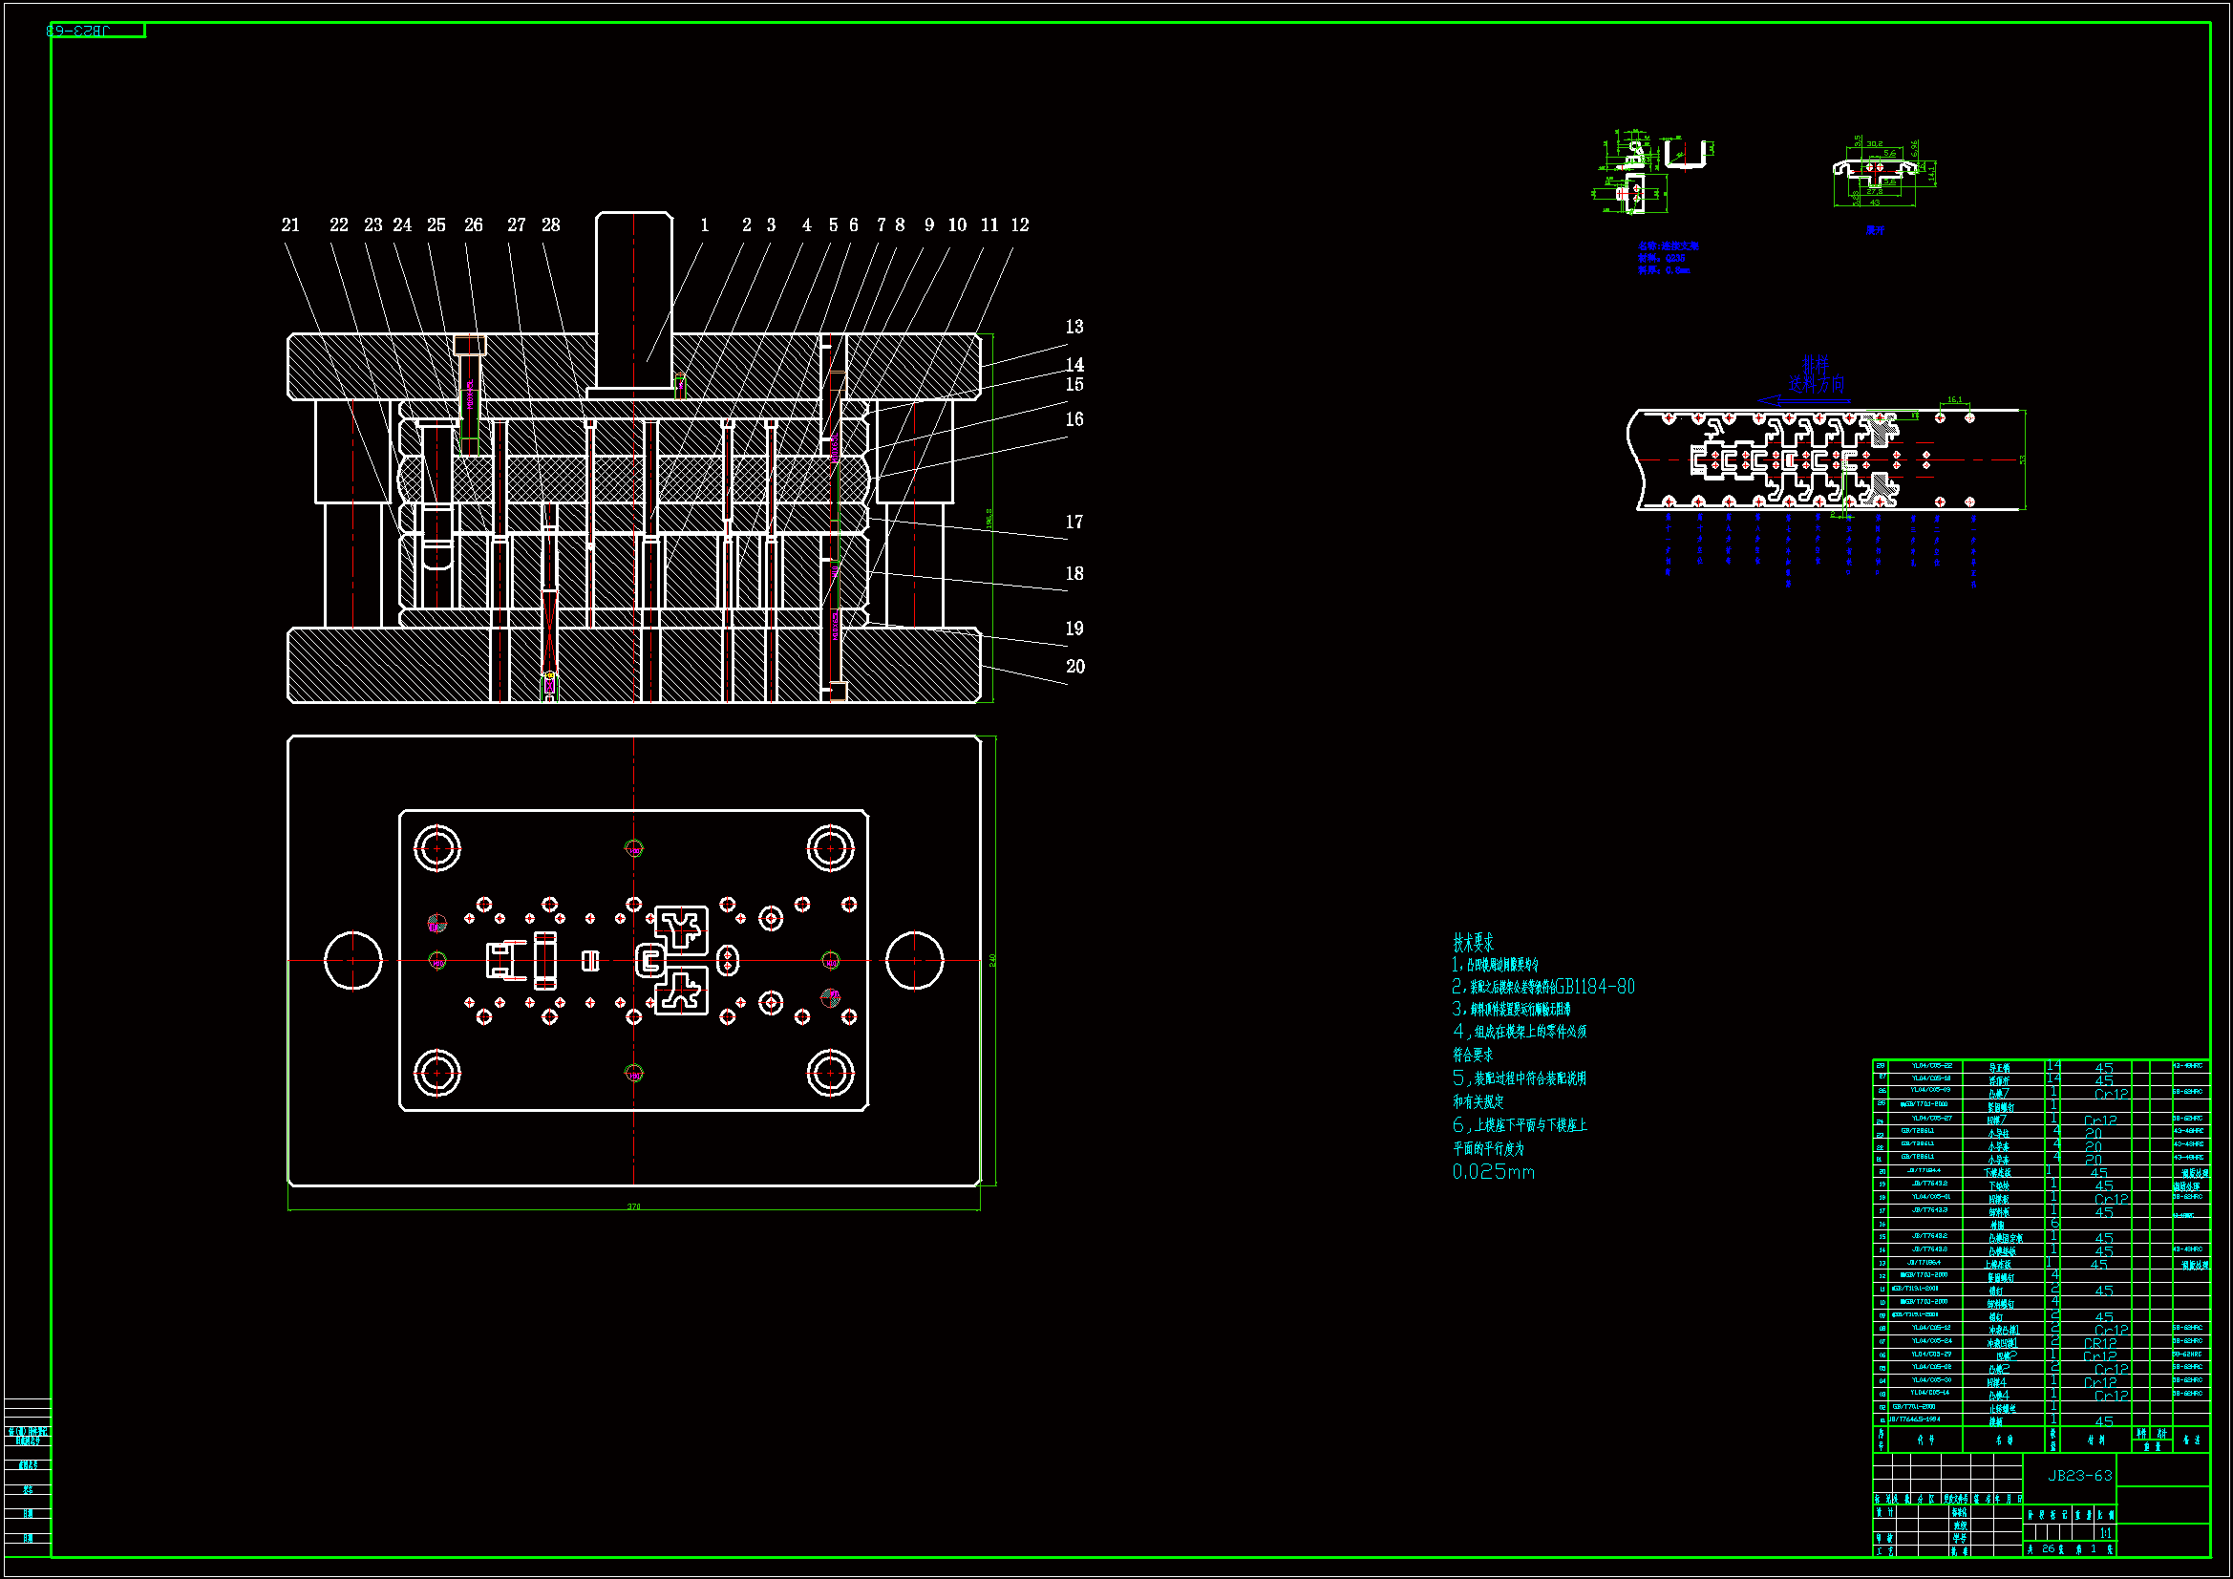2233x1579 pixels.
Task: Click part callout number 17
Action: 1074,523
